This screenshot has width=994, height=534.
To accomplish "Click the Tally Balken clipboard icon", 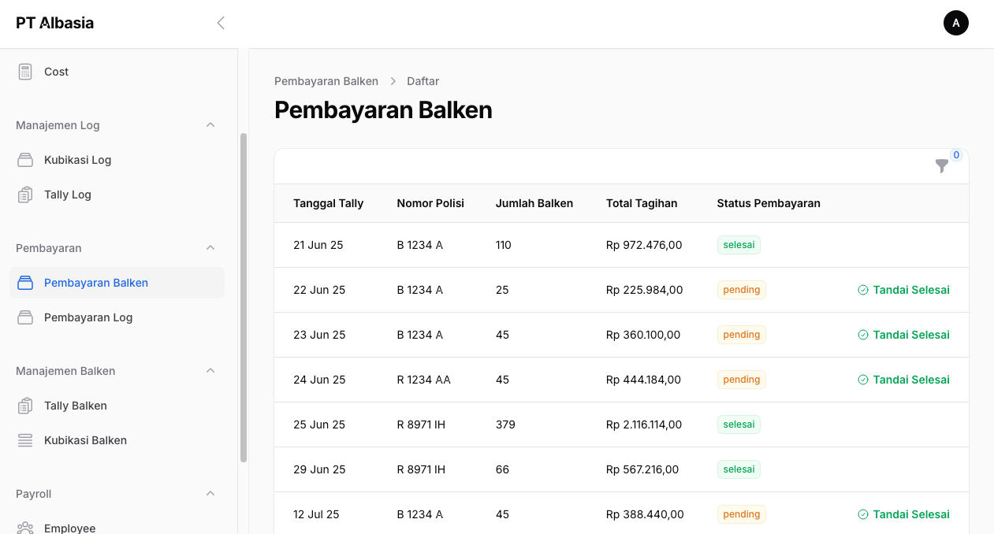I will pyautogui.click(x=25, y=406).
